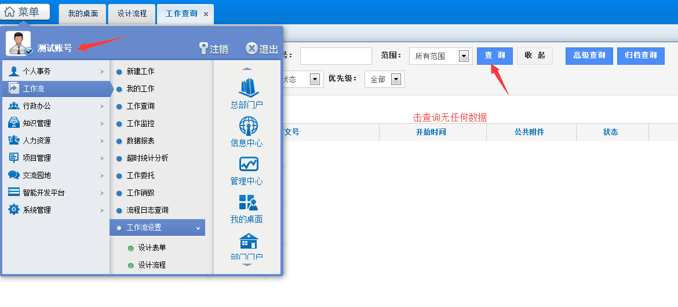Click the 注销 key icon
678x307 pixels.
pyautogui.click(x=203, y=49)
